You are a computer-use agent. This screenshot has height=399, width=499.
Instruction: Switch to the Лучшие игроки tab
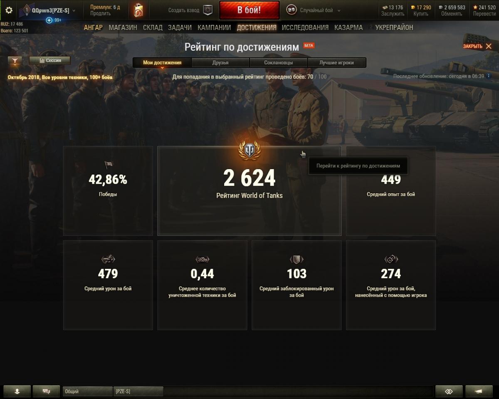(336, 63)
